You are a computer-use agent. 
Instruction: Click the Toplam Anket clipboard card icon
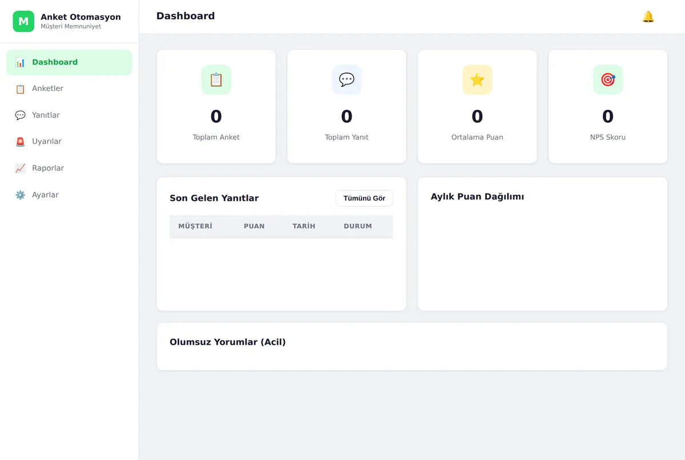pos(216,80)
